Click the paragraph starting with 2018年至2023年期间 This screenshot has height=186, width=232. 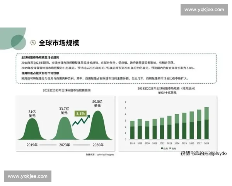(98, 63)
